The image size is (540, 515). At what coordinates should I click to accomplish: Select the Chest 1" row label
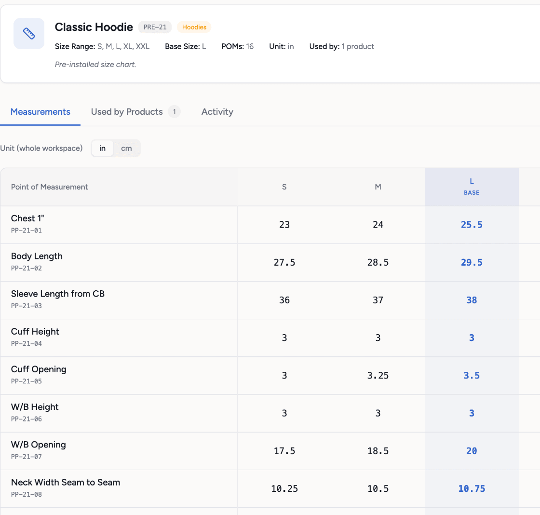(27, 218)
